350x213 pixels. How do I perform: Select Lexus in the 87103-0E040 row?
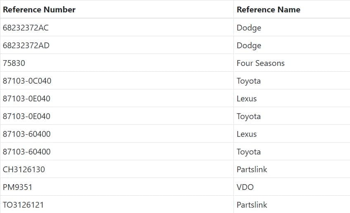pos(247,99)
